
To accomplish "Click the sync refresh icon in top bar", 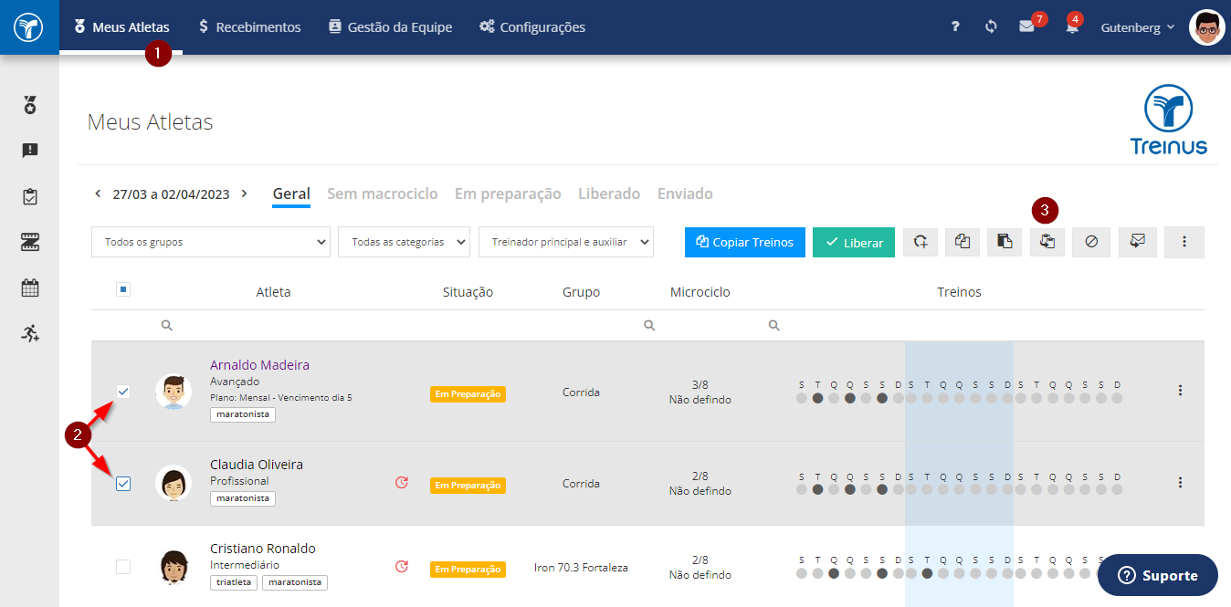I will pos(991,26).
